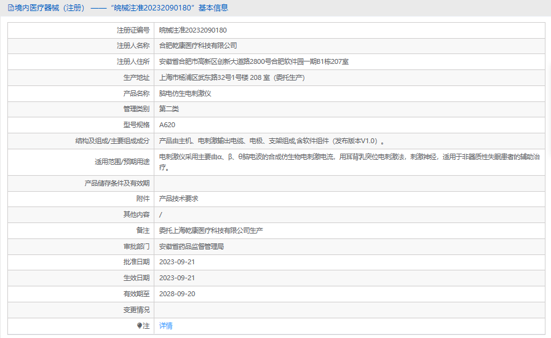Viewport: 551px width, 338px height.
Task: Click the 结构及组成/主要组成成分 label
Action: tap(113, 141)
